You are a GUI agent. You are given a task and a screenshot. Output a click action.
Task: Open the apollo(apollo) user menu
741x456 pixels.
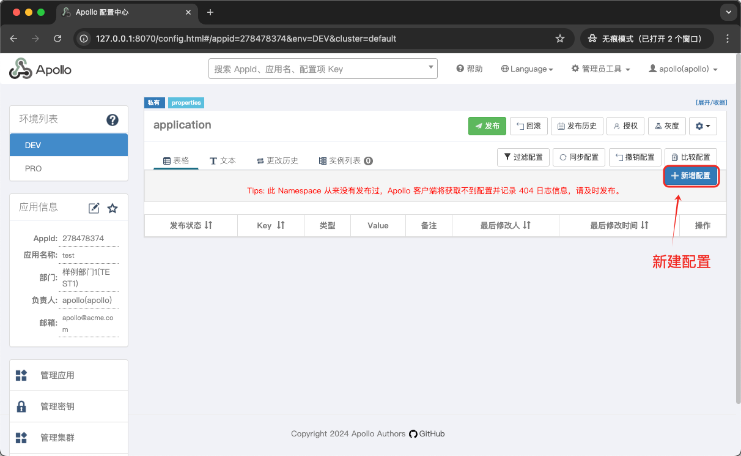(683, 69)
